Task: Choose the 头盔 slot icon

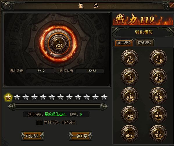Action: (x=130, y=77)
